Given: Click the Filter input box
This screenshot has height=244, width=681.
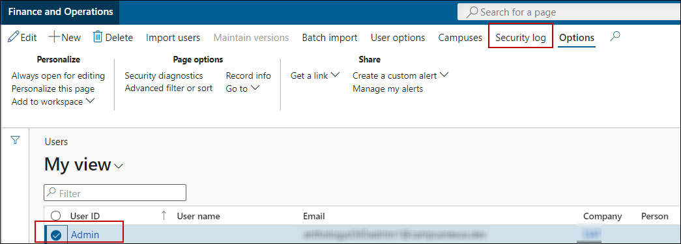Looking at the screenshot, I should (115, 193).
